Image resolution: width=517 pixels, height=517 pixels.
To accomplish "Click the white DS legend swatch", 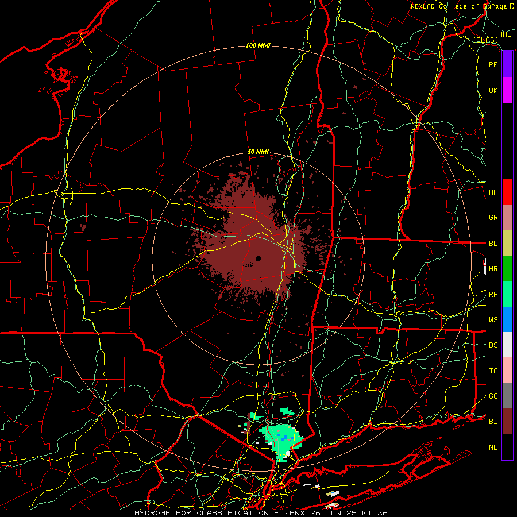I will [507, 345].
